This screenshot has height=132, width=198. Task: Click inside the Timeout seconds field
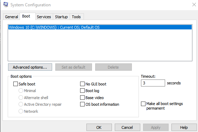153,83
